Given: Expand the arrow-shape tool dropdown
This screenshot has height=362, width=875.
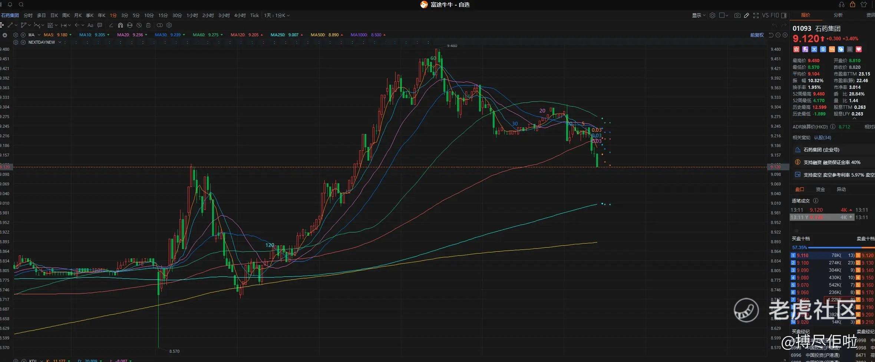Looking at the screenshot, I should coord(83,25).
